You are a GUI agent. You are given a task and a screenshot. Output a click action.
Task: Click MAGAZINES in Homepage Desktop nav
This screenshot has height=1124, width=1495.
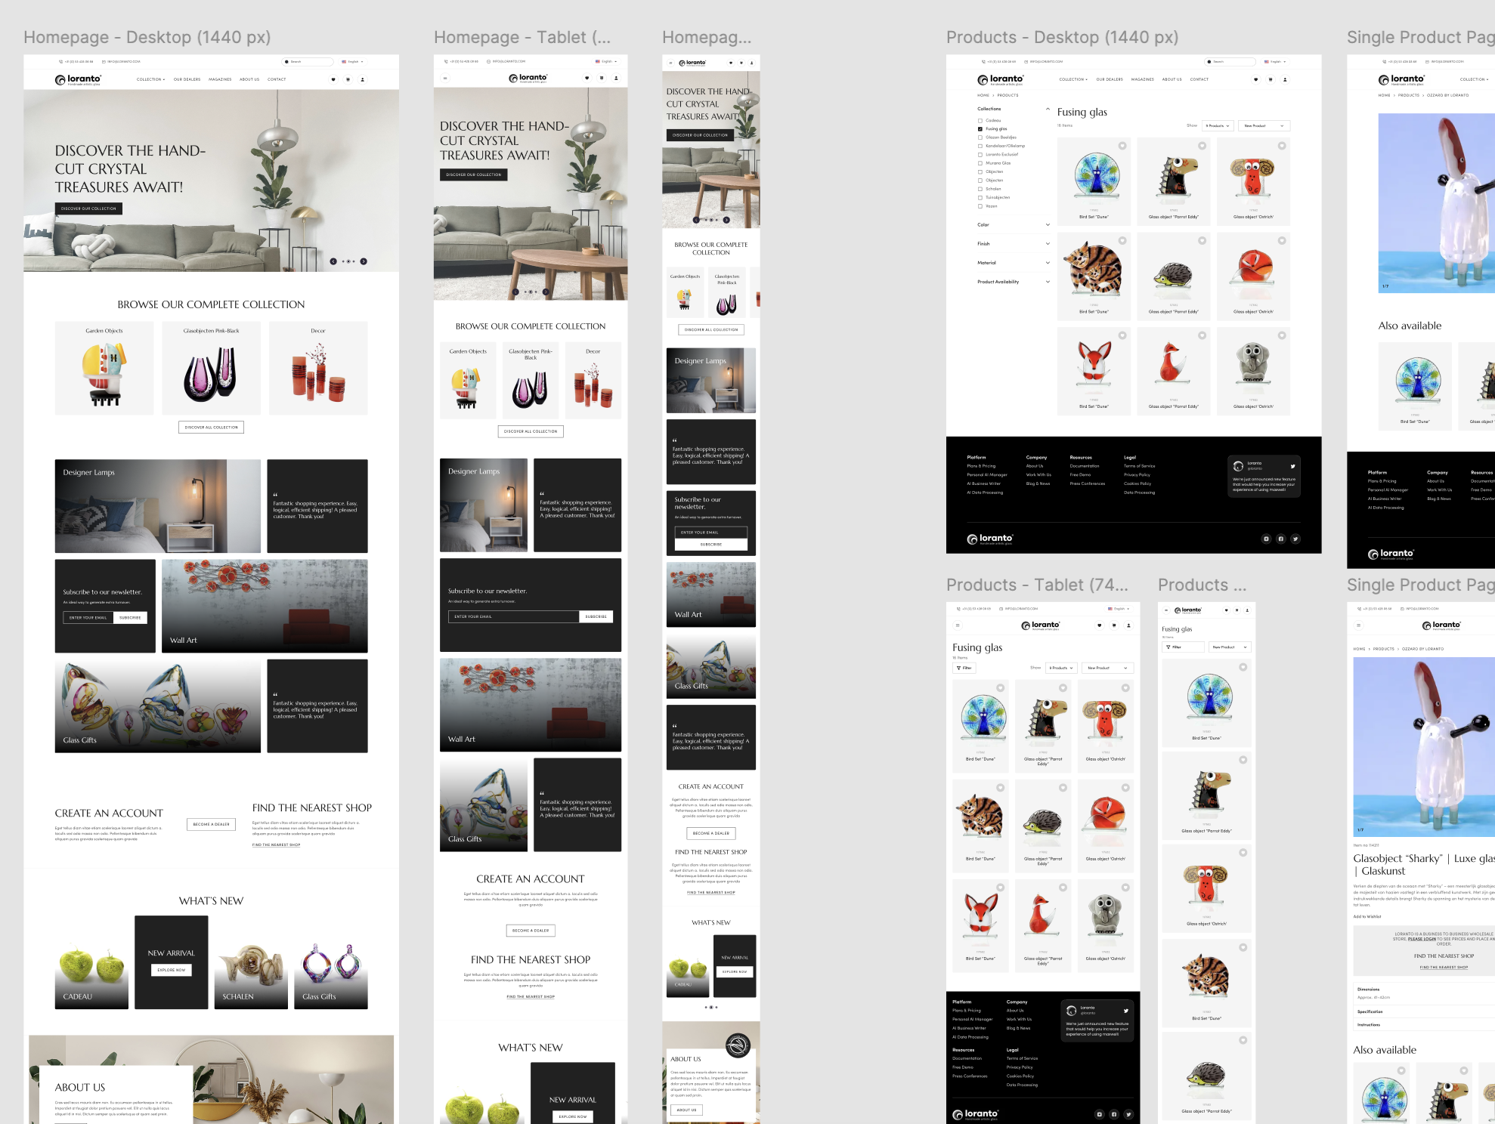pyautogui.click(x=220, y=79)
